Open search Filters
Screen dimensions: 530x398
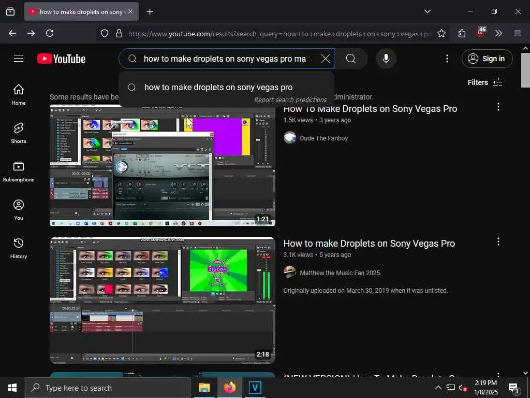click(x=484, y=82)
